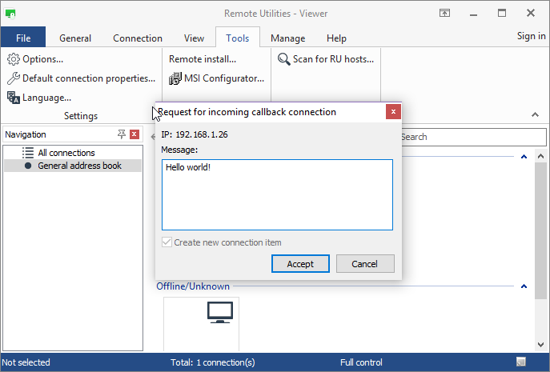
Task: Open the File menu tab
Action: coord(23,38)
